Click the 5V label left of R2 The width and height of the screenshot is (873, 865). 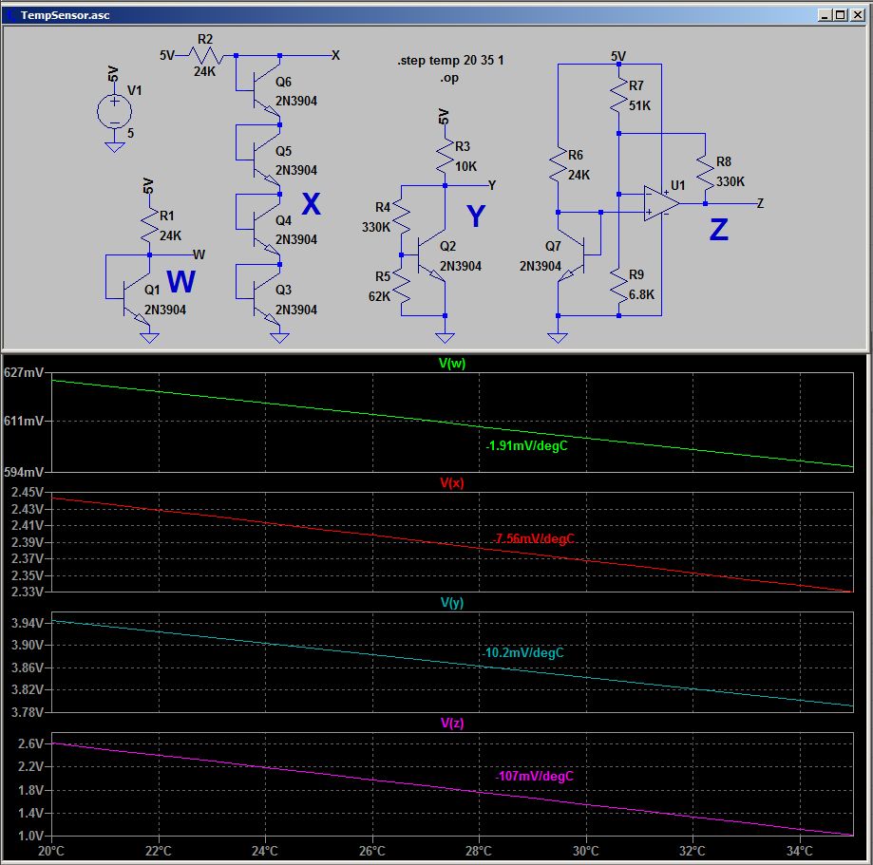pyautogui.click(x=167, y=55)
